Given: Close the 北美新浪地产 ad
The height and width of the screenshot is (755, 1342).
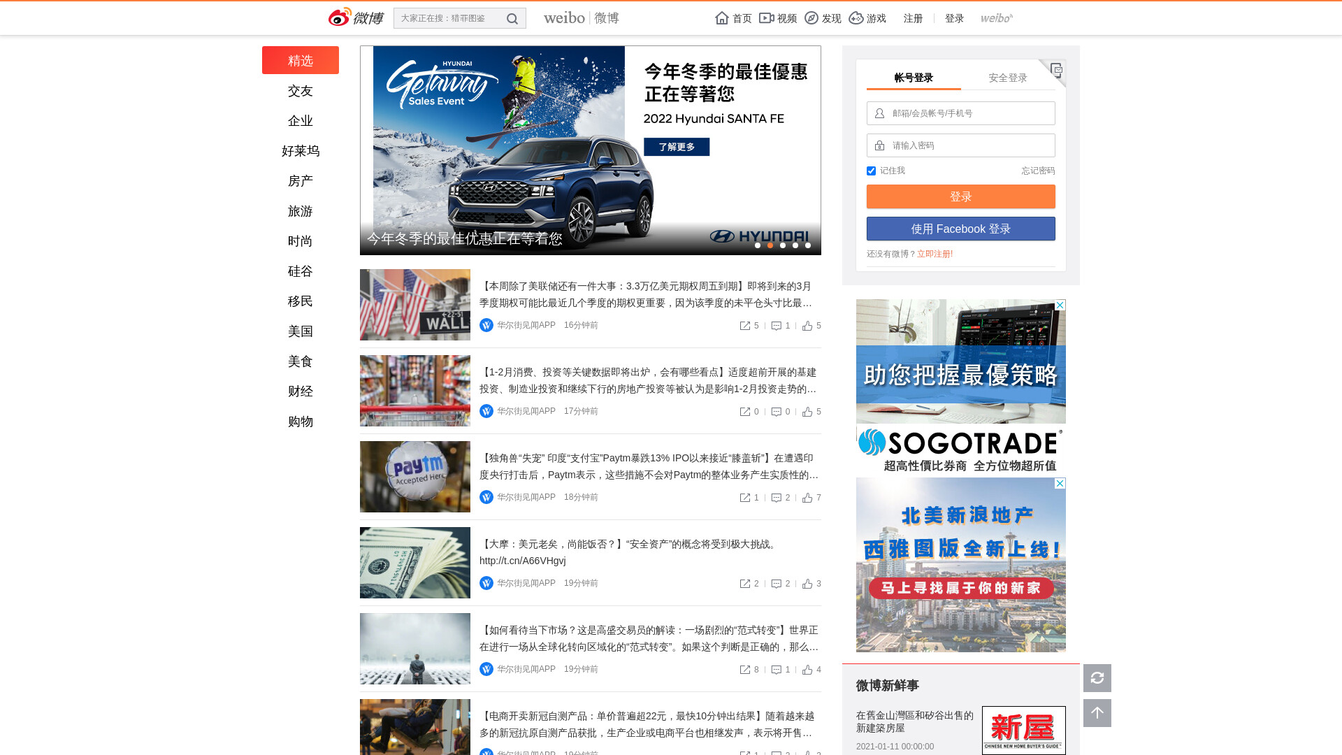Looking at the screenshot, I should point(1060,483).
